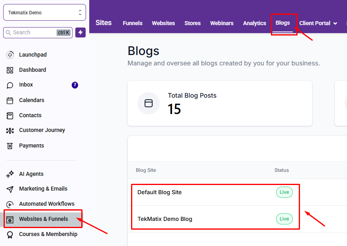
Task: Open Customer Journey in sidebar
Action: (x=42, y=130)
